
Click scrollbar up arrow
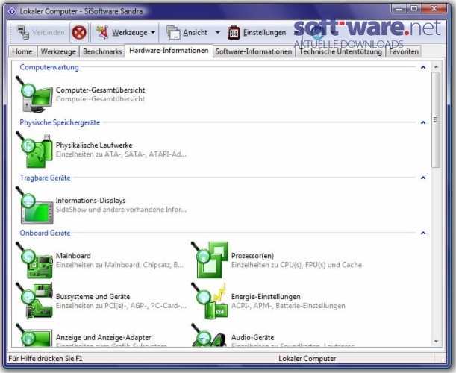click(436, 67)
